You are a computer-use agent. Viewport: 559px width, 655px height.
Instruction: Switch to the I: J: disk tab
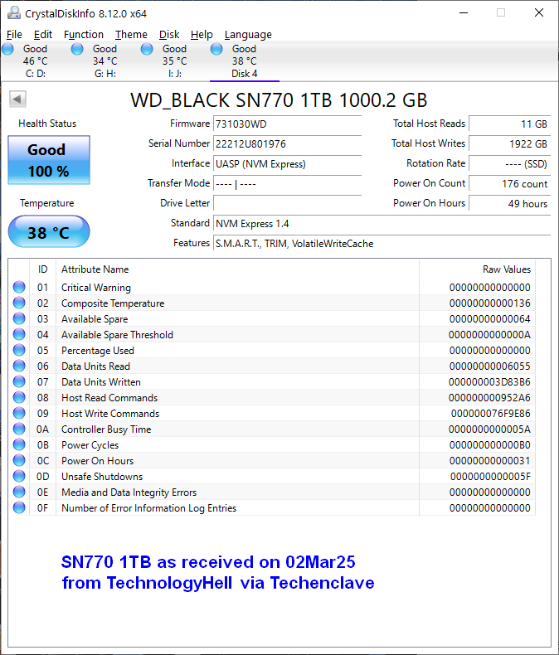tap(175, 61)
